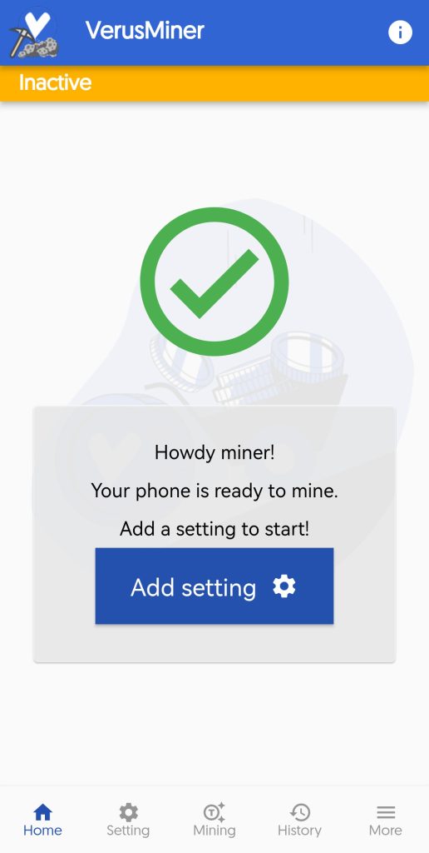The image size is (429, 853).
Task: Select the Setting gear icon in bottom bar
Action: [x=128, y=813]
